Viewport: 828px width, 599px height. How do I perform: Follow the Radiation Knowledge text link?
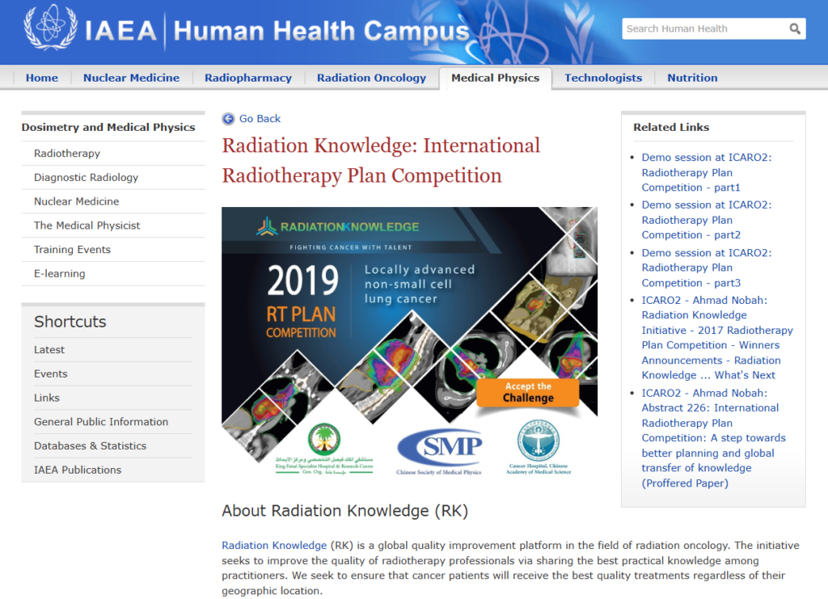pos(274,546)
